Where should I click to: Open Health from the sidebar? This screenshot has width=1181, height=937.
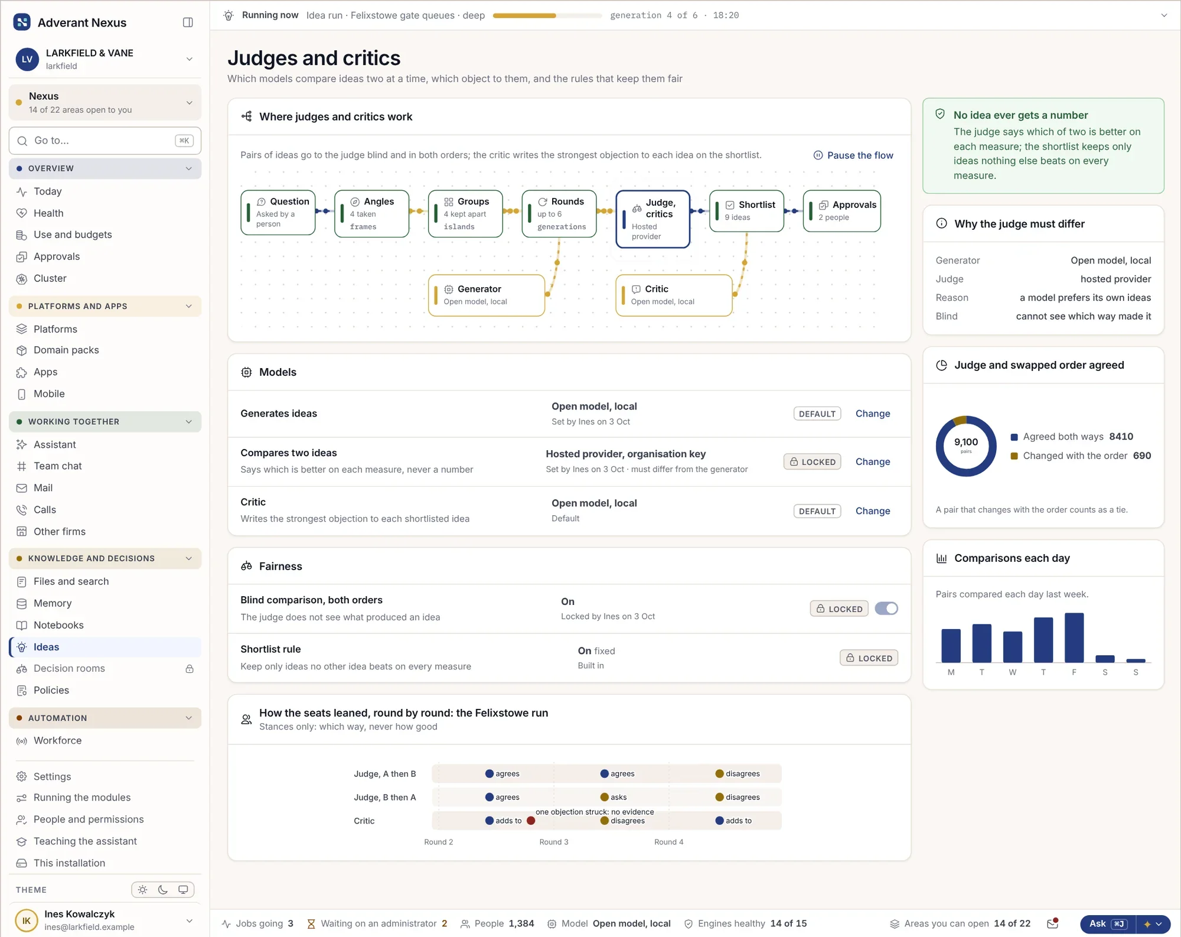(x=105, y=213)
